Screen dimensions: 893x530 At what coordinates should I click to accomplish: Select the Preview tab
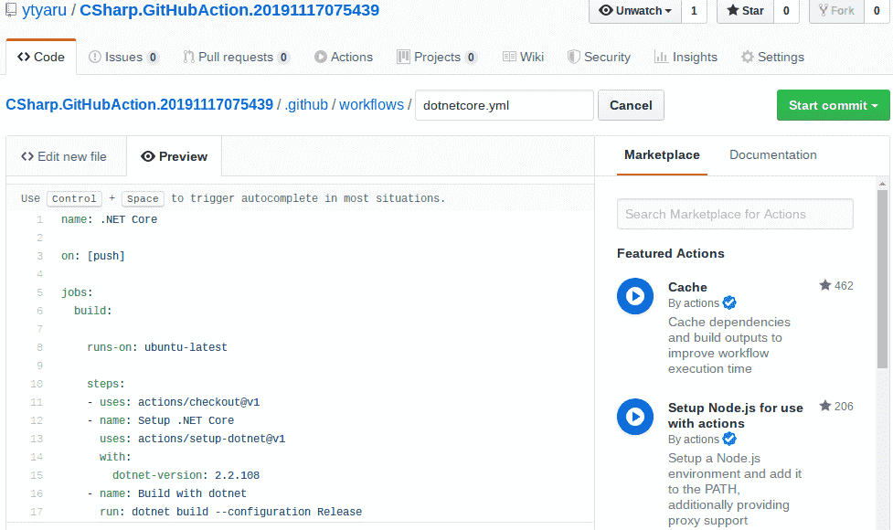click(x=175, y=156)
